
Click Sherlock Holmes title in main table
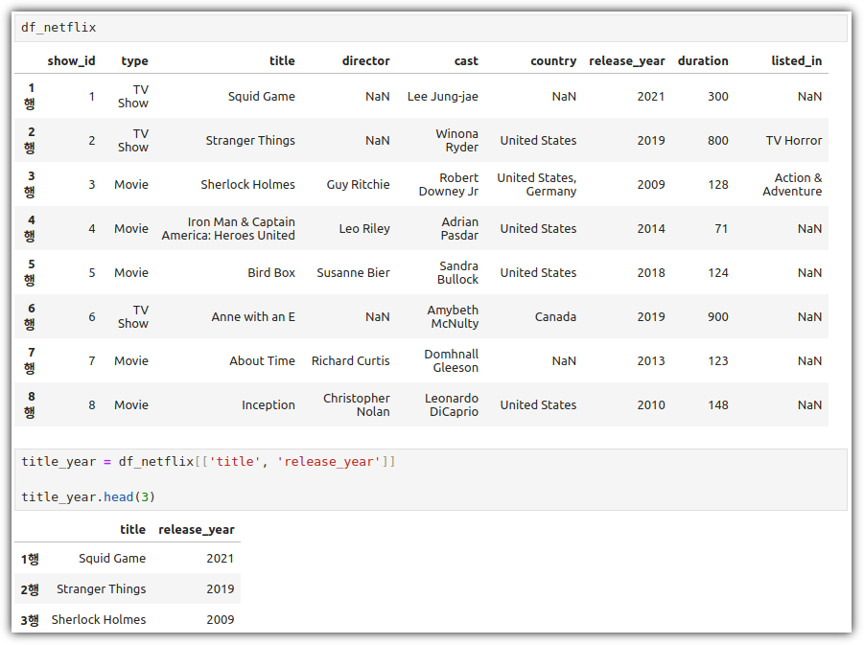247,185
